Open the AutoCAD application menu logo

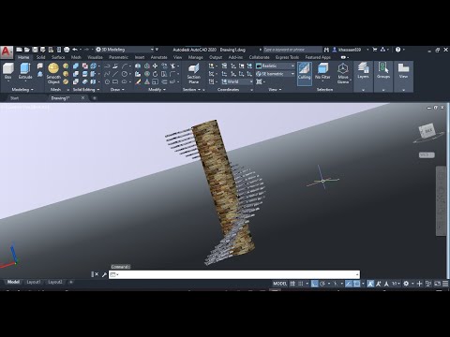[7, 52]
